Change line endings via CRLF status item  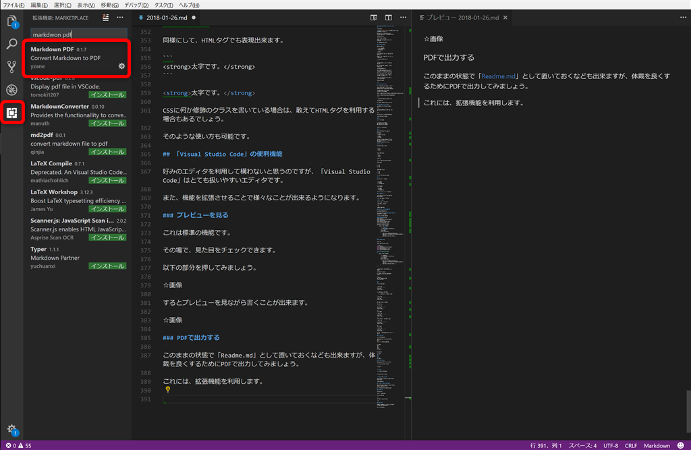(631, 445)
